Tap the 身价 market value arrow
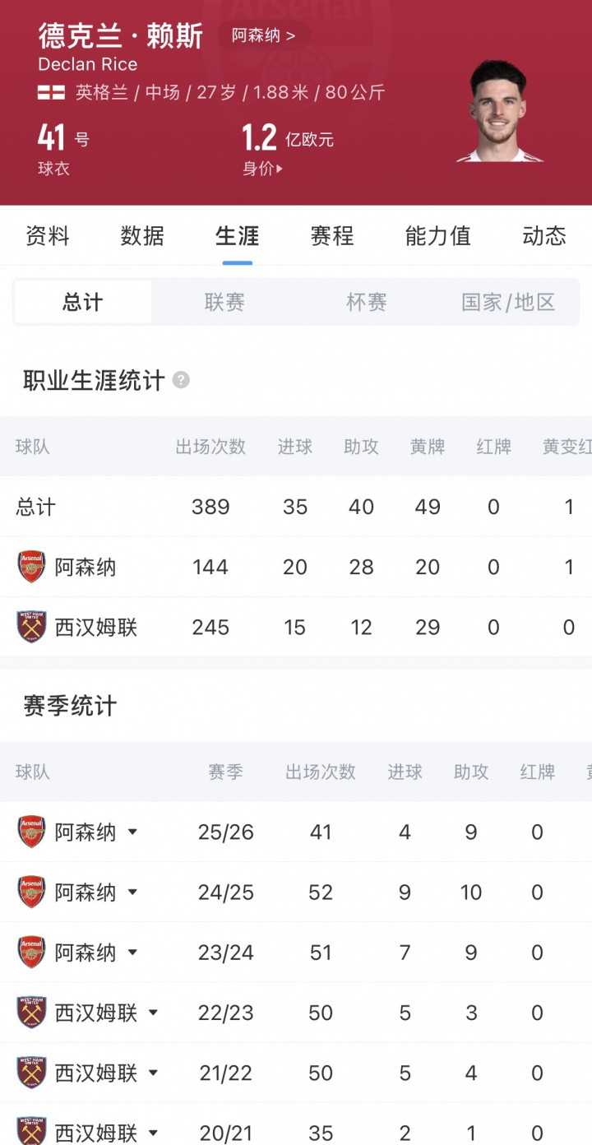 (x=280, y=169)
